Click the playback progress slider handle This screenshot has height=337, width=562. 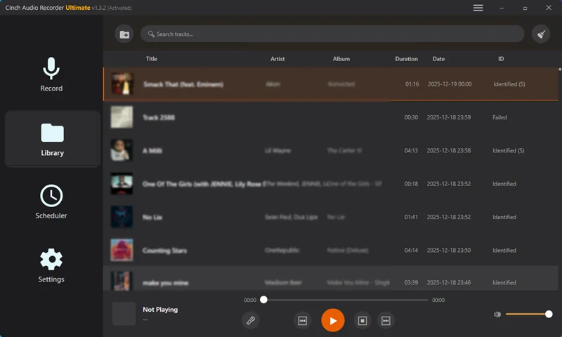tap(263, 300)
